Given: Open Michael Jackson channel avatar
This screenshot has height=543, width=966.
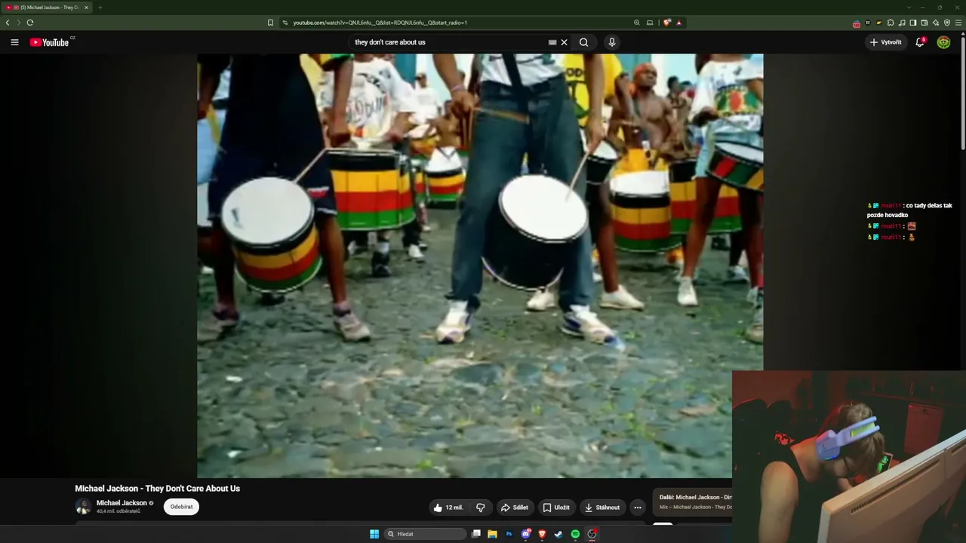Looking at the screenshot, I should (x=83, y=507).
